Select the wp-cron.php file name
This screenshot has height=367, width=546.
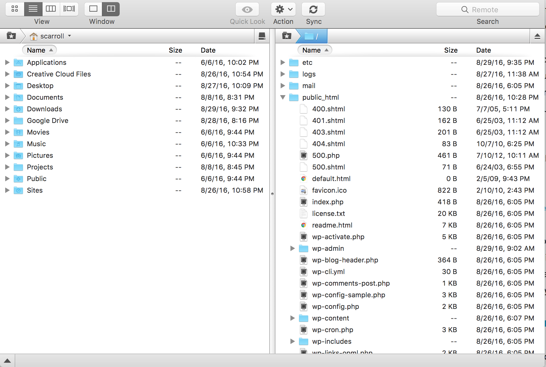[x=333, y=330]
